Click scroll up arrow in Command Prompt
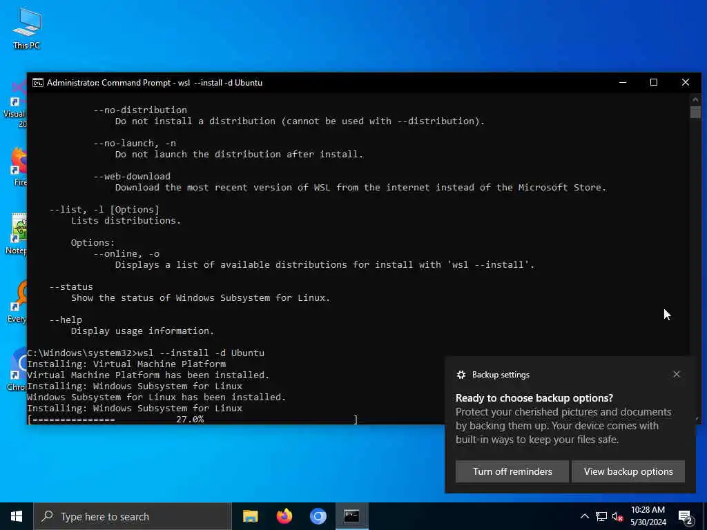This screenshot has height=530, width=707. pyautogui.click(x=695, y=99)
